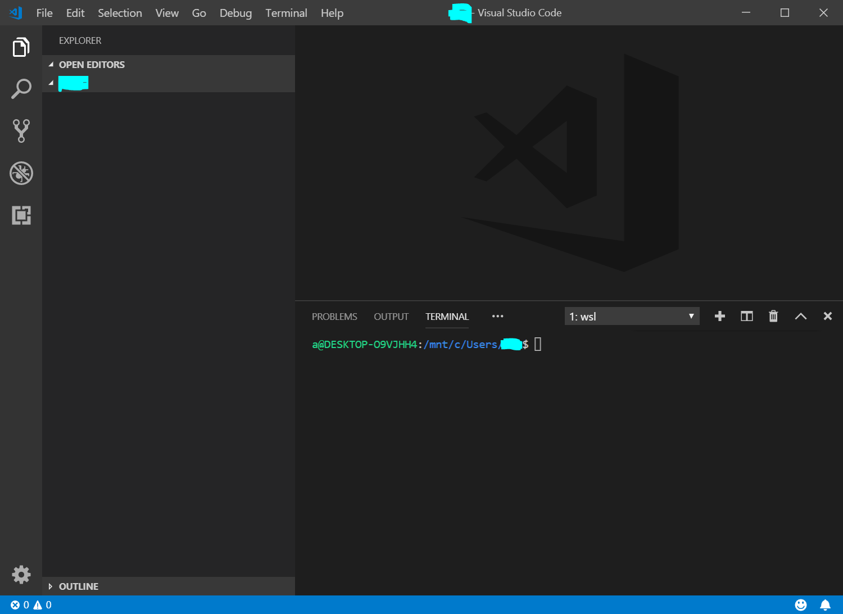Create a new terminal with plus icon
Image resolution: width=843 pixels, height=614 pixels.
(x=719, y=316)
